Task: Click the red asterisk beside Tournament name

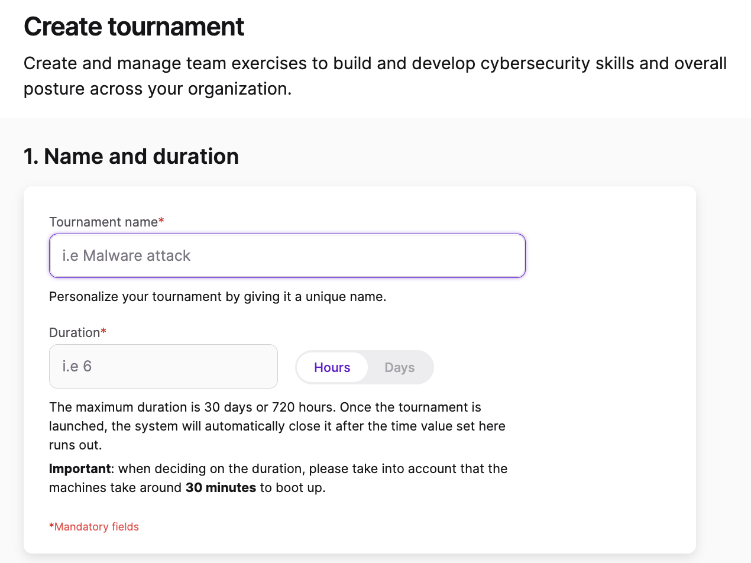Action: pyautogui.click(x=161, y=221)
